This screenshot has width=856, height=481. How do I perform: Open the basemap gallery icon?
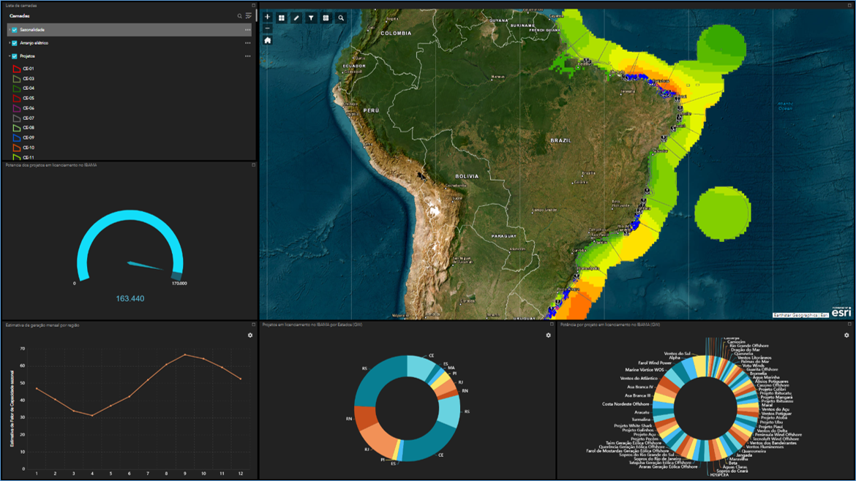[282, 18]
